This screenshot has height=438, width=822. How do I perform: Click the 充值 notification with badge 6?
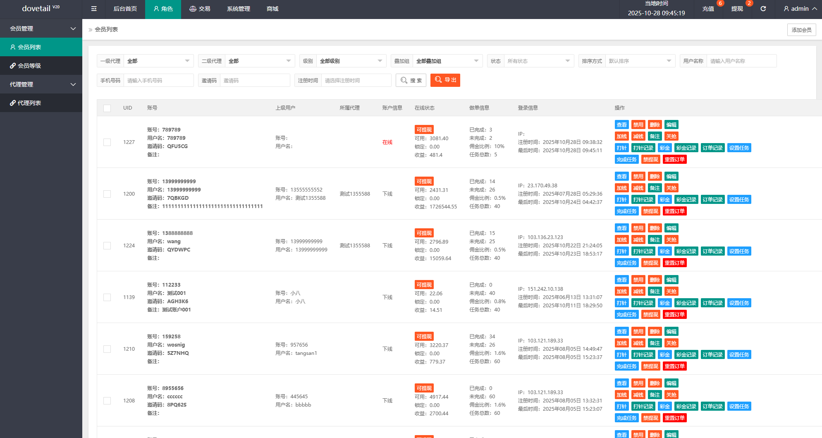click(708, 9)
